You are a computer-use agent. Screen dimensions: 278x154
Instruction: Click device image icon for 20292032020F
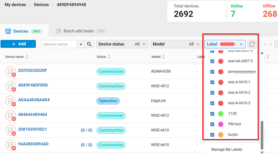tap(11, 71)
